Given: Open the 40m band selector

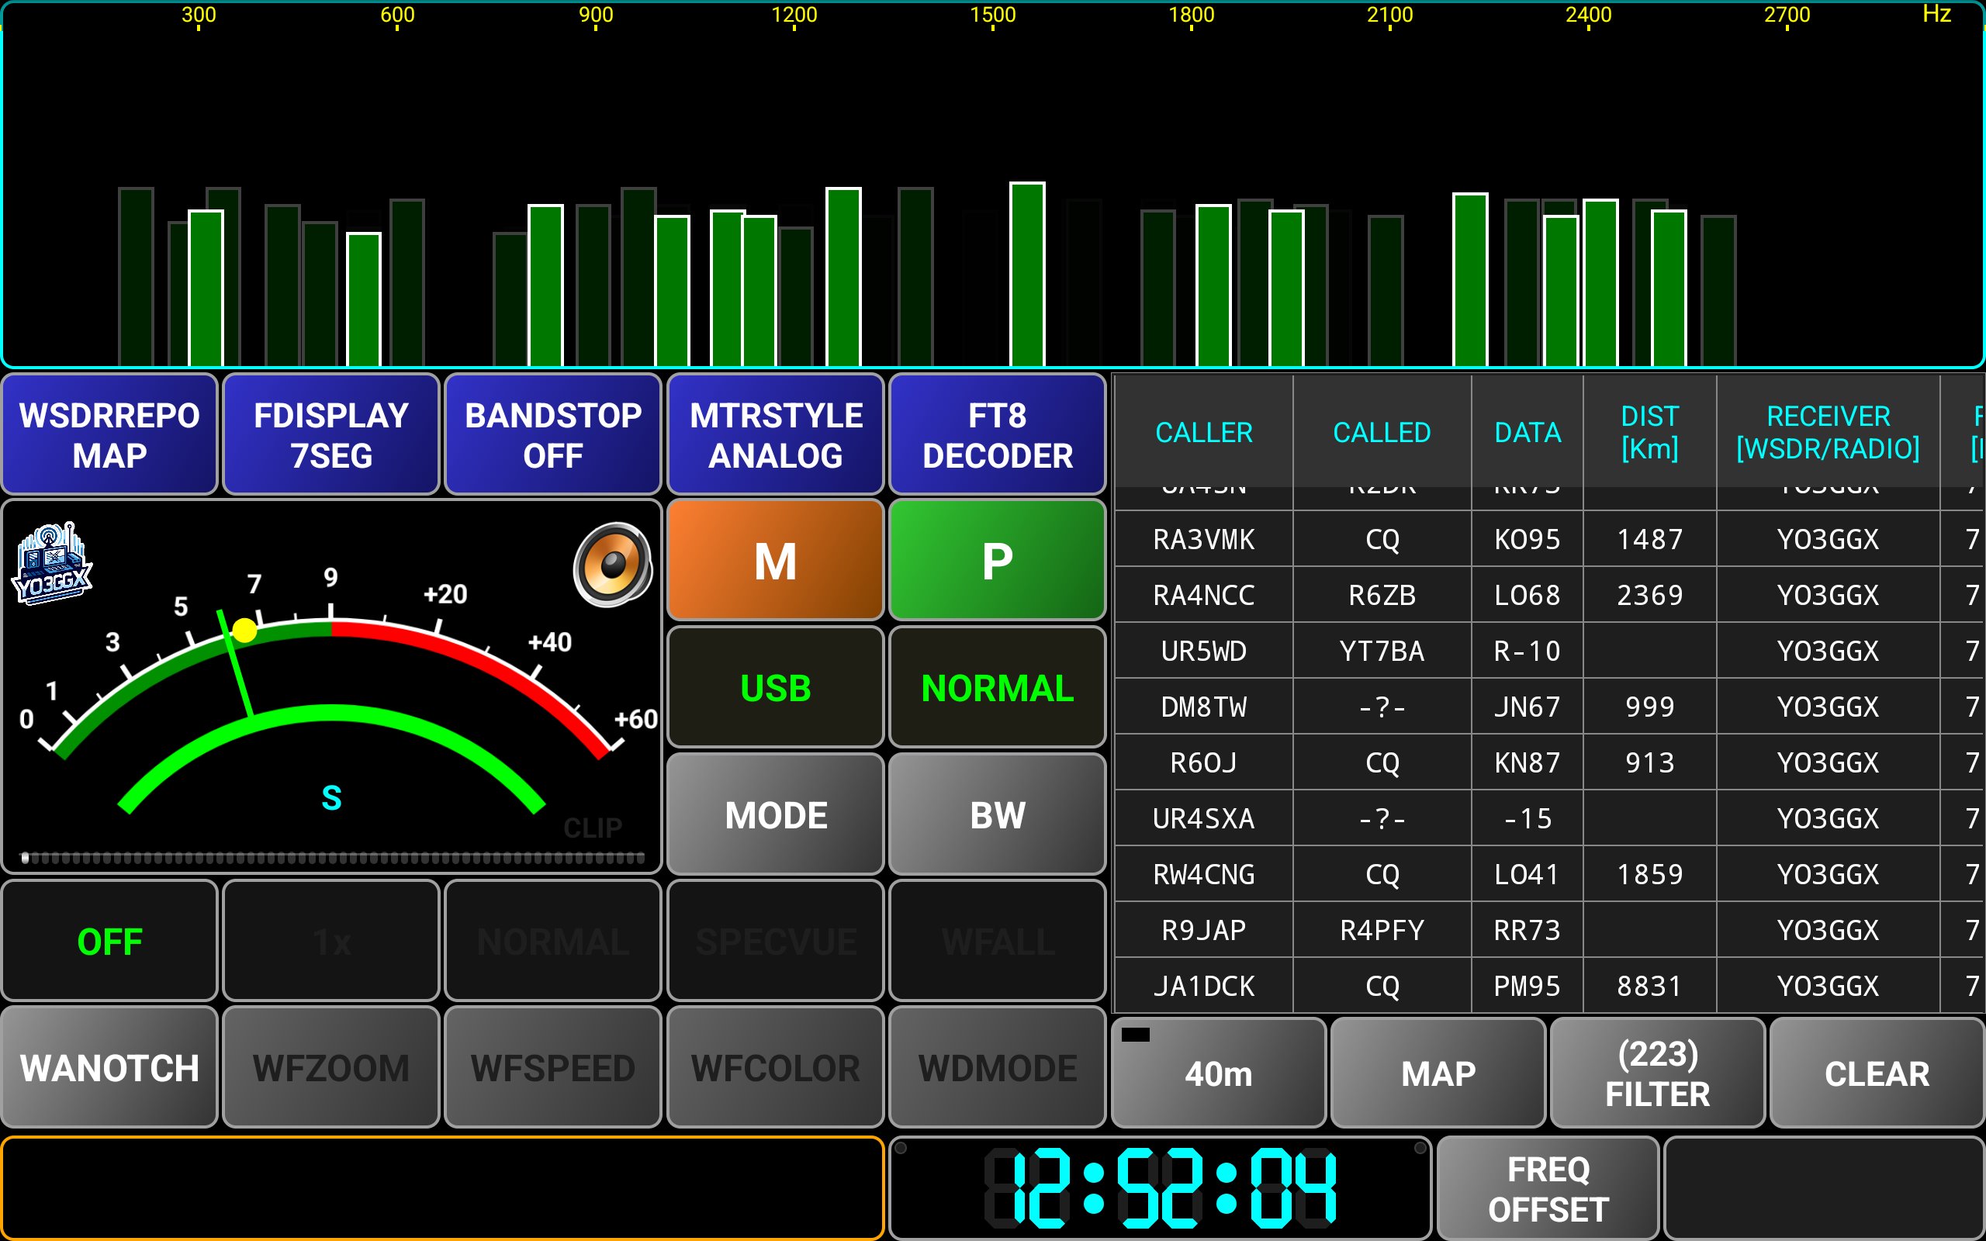Looking at the screenshot, I should pyautogui.click(x=1218, y=1073).
